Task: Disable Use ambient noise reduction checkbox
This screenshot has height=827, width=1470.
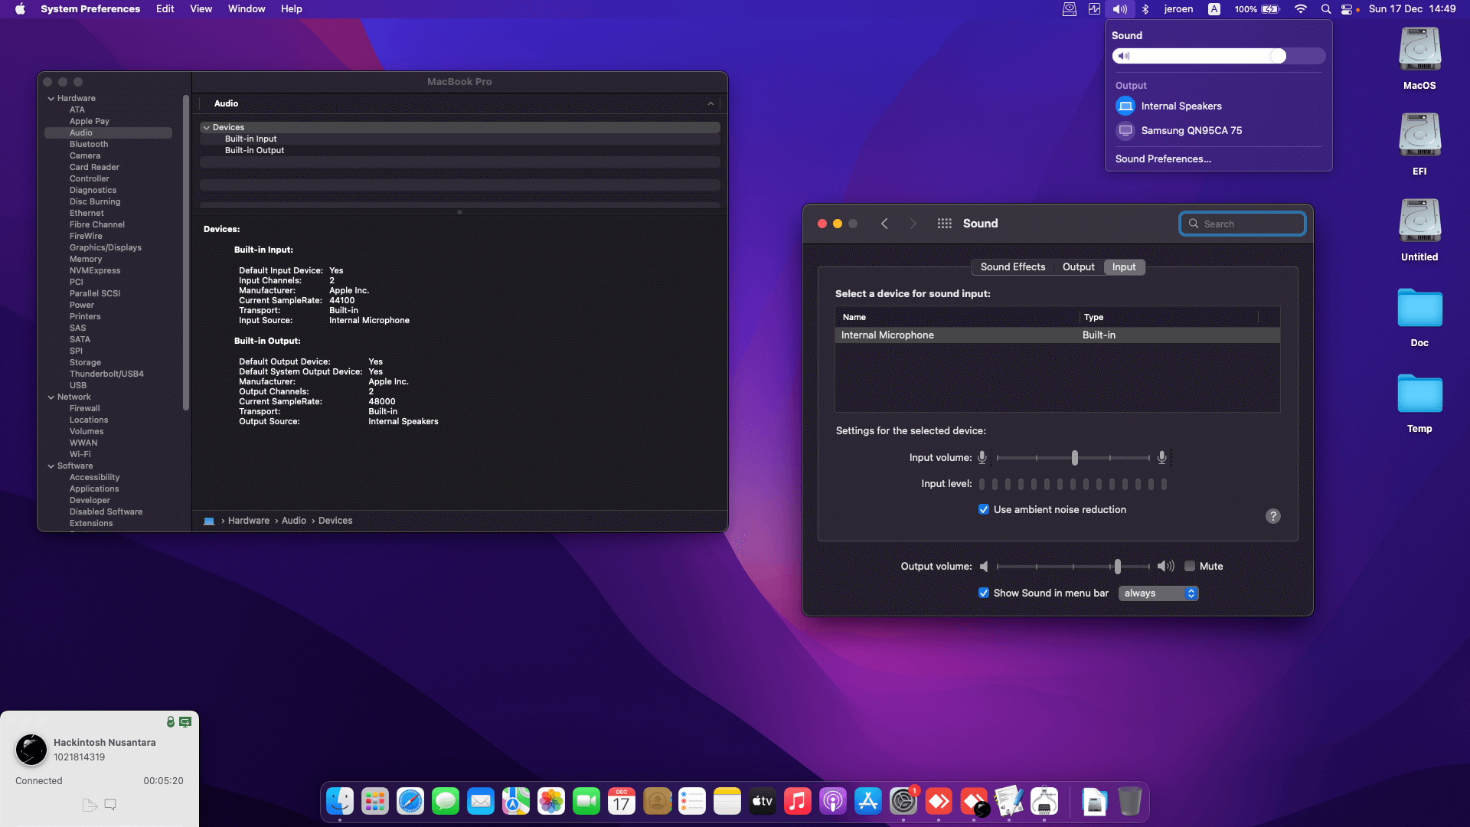Action: 984,509
